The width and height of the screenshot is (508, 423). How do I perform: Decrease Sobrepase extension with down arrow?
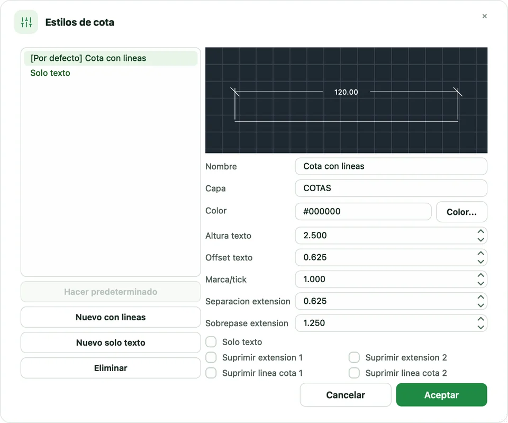481,327
